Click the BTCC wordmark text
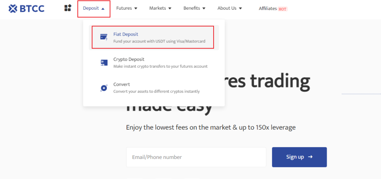The height and width of the screenshot is (179, 381). tap(32, 9)
